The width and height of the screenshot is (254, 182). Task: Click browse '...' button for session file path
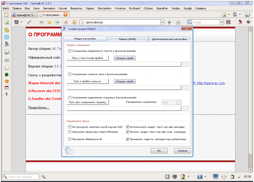[x=186, y=88]
